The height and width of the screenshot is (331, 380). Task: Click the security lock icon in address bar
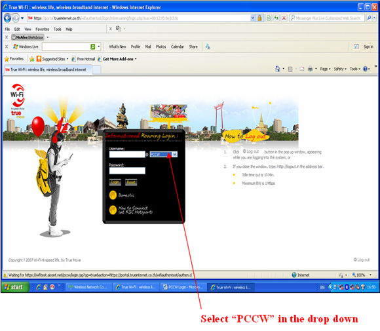(259, 18)
